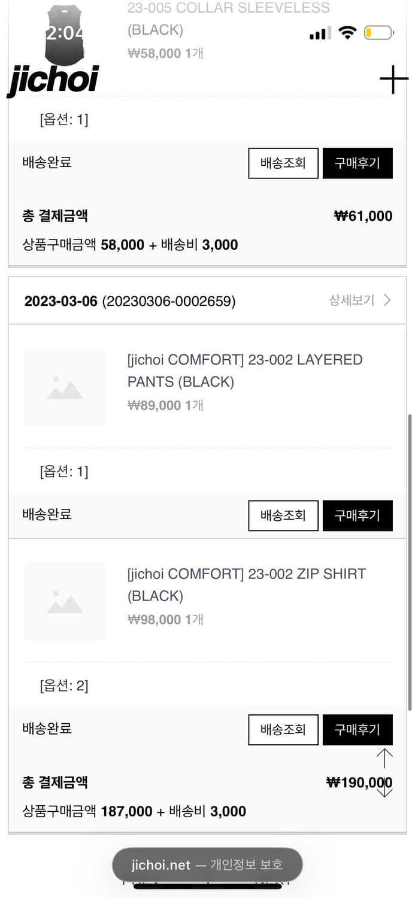Screen dimensions: 415x898
Task: Open 배송조회 for LAYERED PANTS
Action: tap(283, 515)
